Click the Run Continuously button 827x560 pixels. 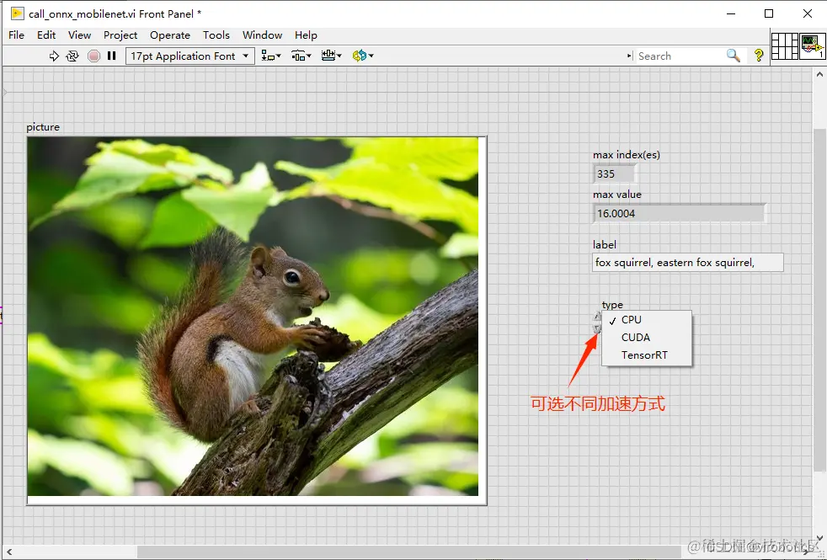tap(72, 56)
